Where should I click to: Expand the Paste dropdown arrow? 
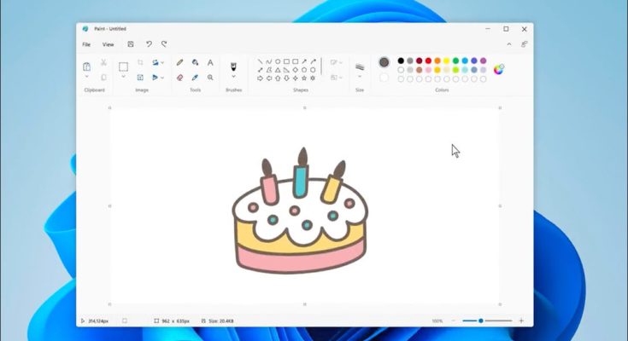click(87, 78)
